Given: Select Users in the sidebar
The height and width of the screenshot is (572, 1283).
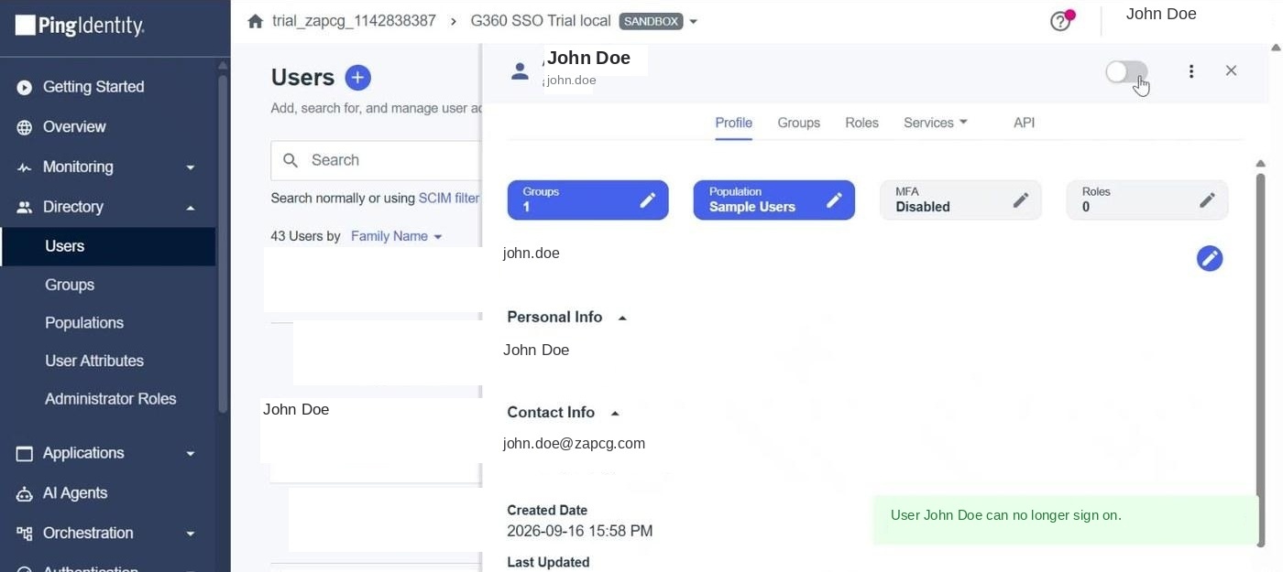Looking at the screenshot, I should pyautogui.click(x=108, y=247).
